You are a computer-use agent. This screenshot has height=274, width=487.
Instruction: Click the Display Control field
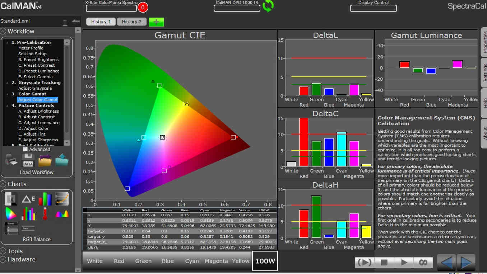click(x=373, y=8)
